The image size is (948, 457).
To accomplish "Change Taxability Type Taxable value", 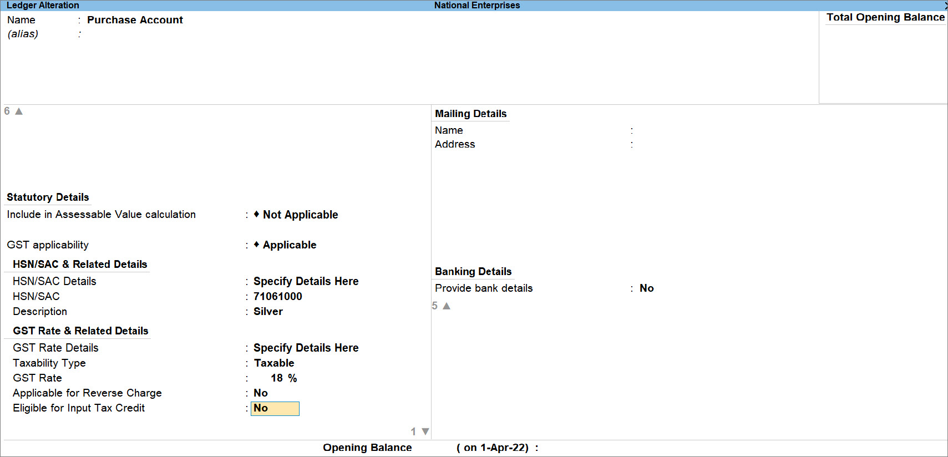I will pyautogui.click(x=274, y=363).
